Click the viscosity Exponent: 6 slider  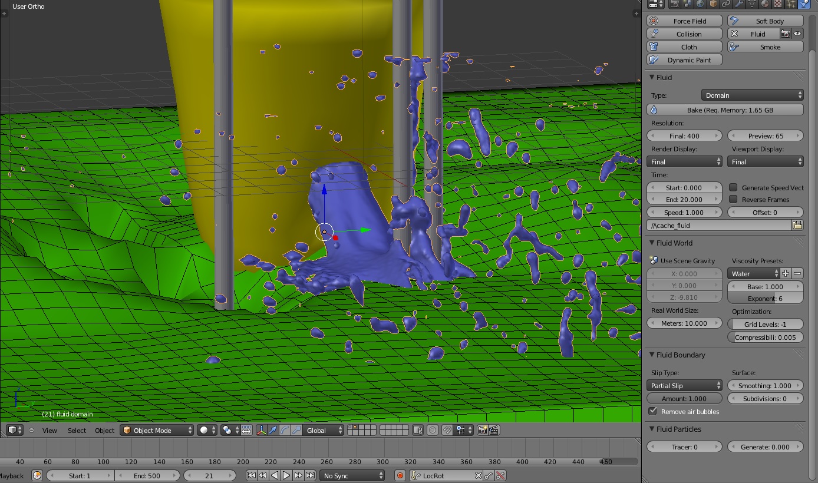point(766,298)
